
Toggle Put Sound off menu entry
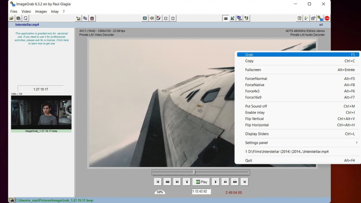pyautogui.click(x=298, y=106)
